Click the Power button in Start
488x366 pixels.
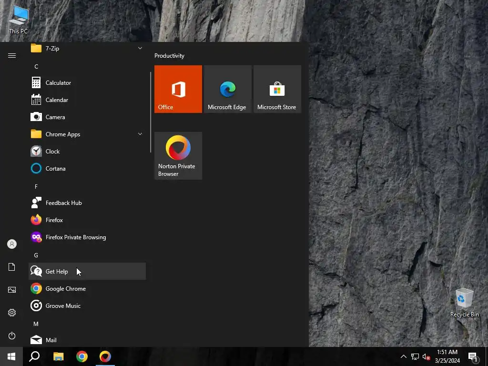(x=12, y=335)
